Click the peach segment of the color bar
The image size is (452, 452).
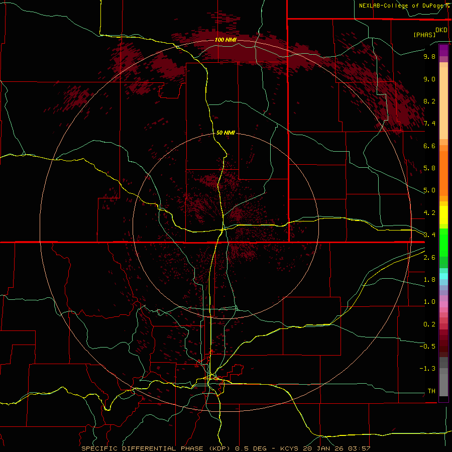point(443,103)
